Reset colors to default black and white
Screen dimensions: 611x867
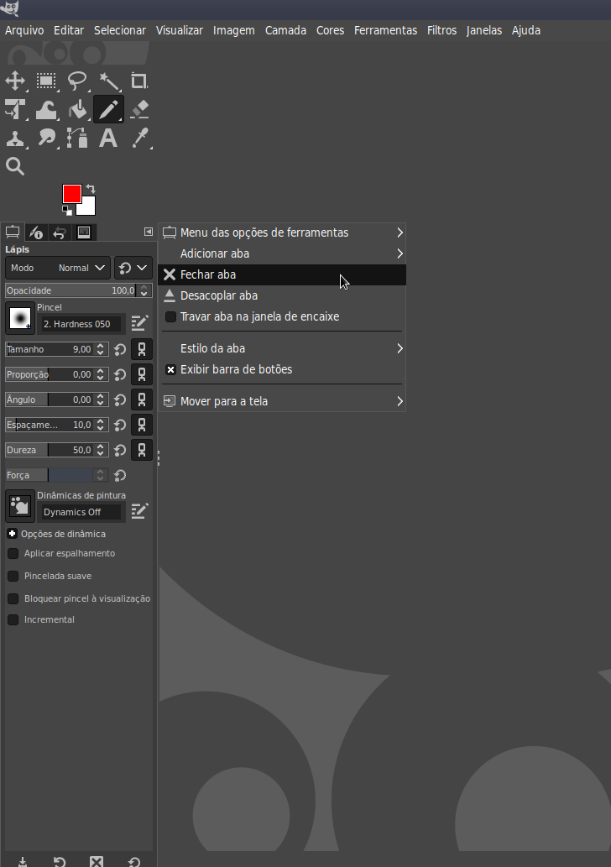pos(67,210)
